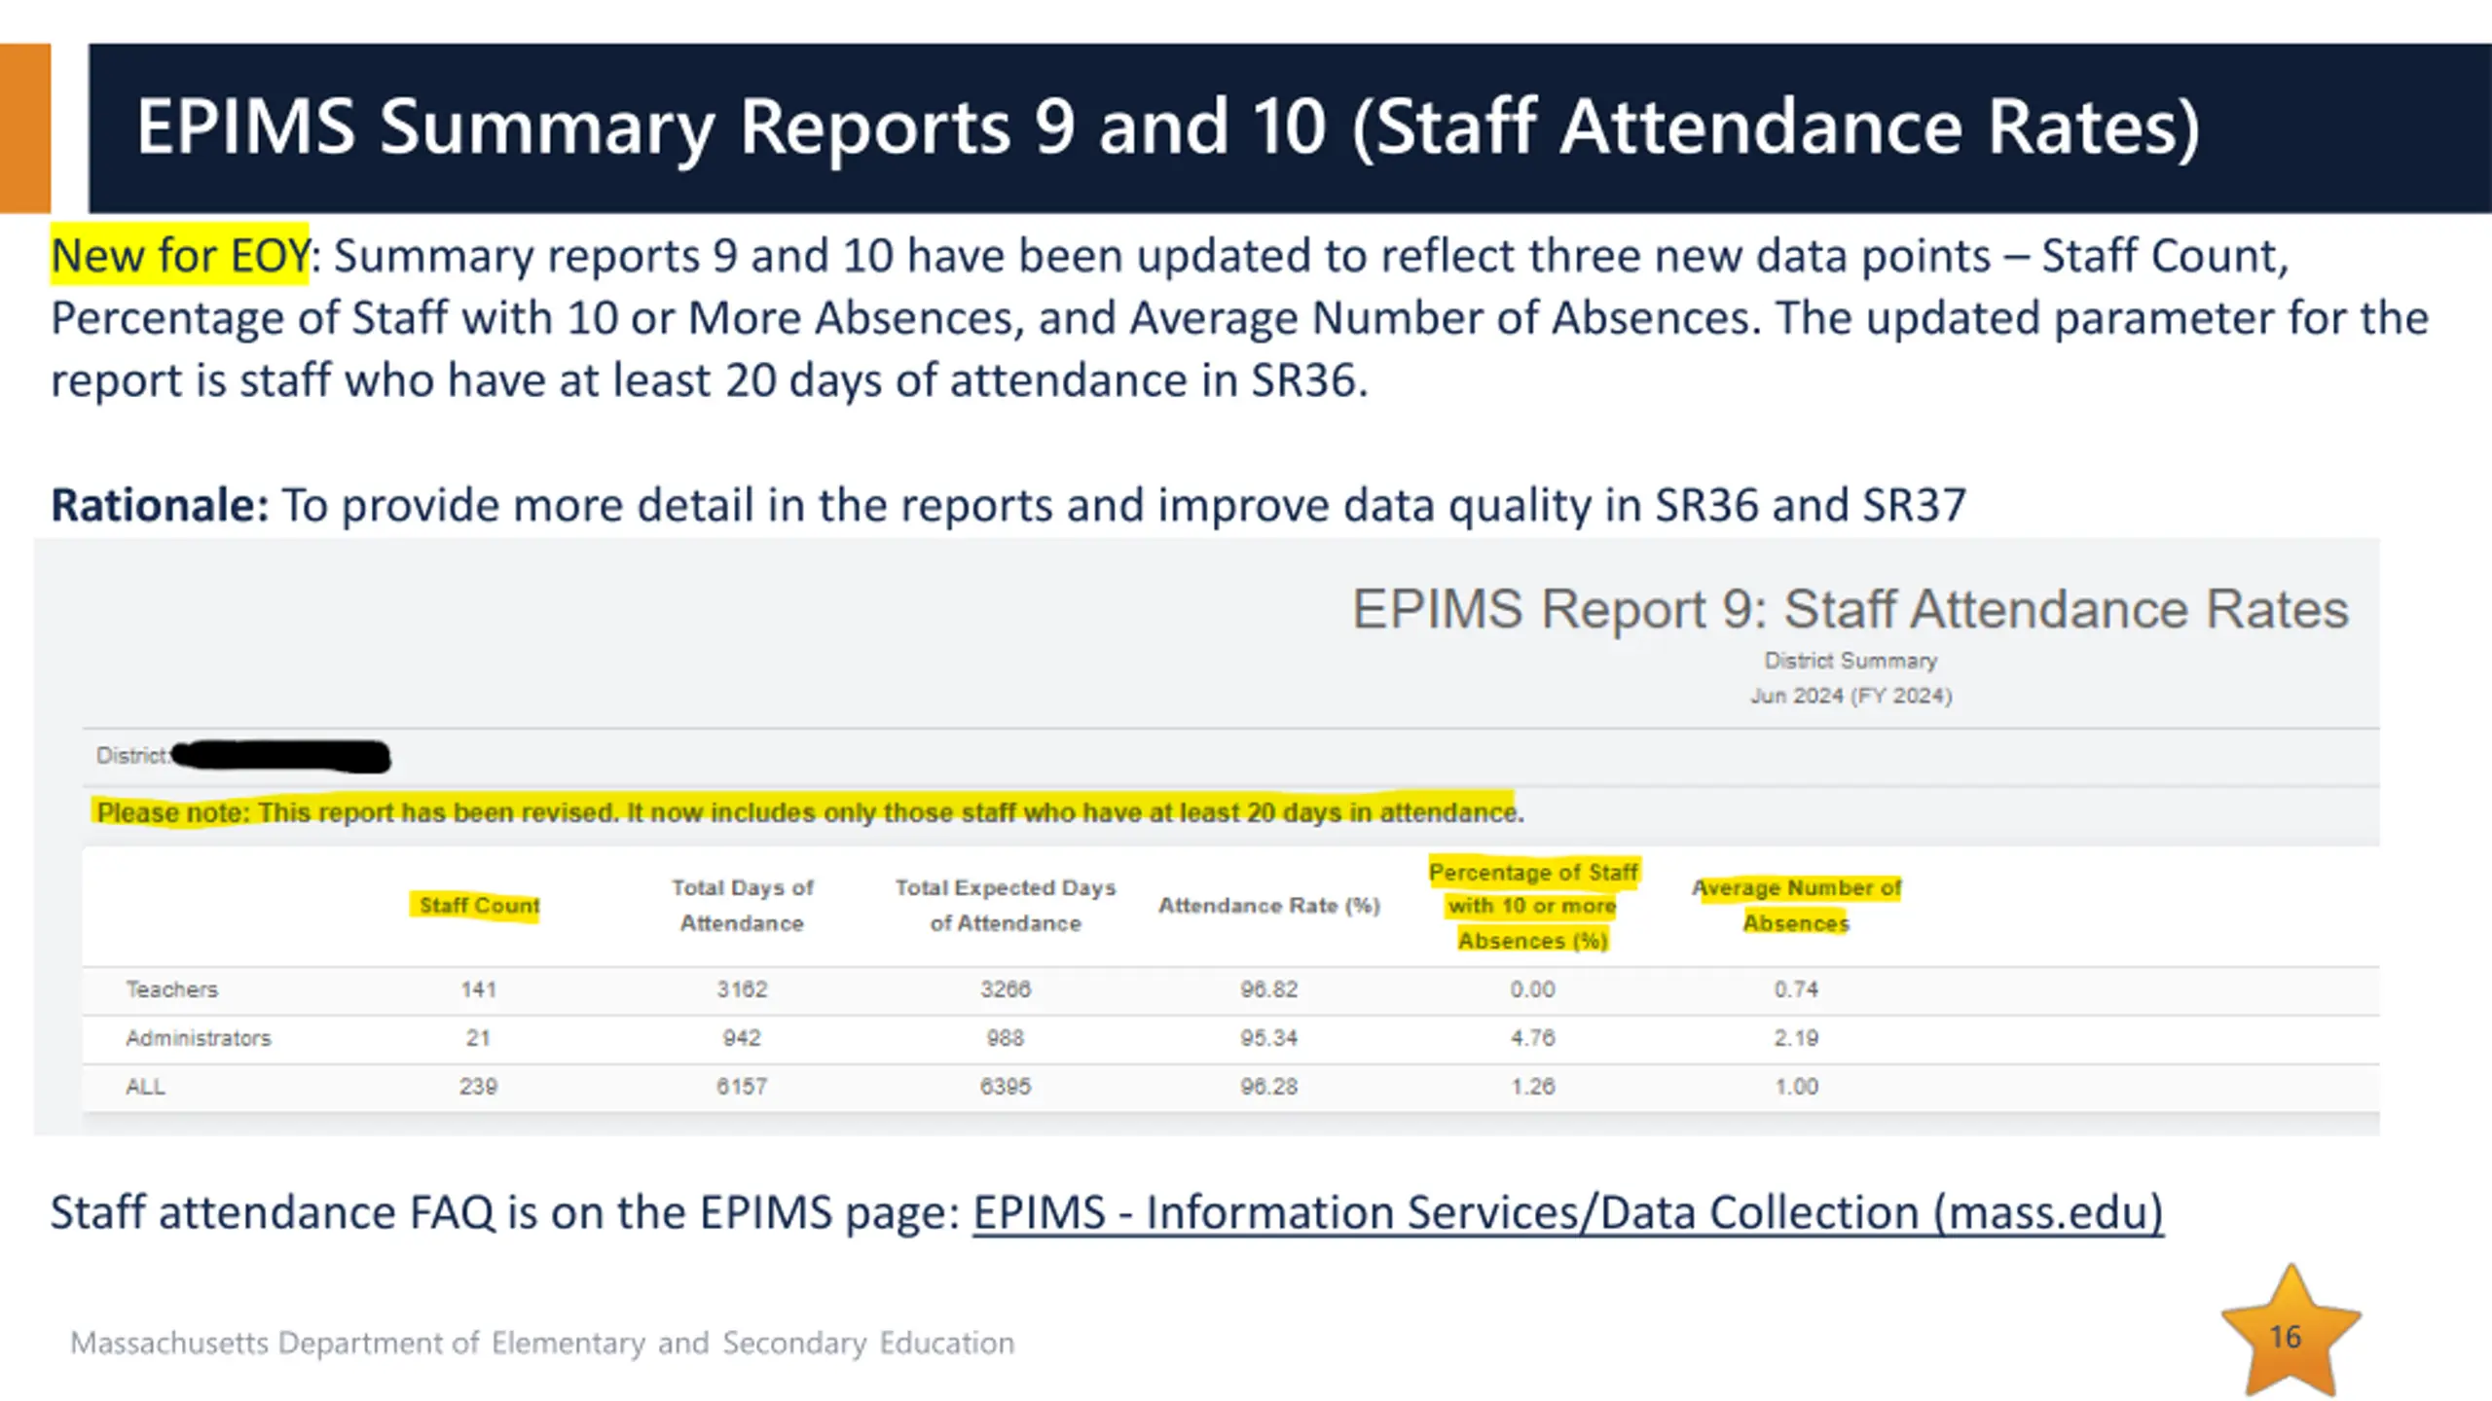Click Teachers expected days value 3266
The width and height of the screenshot is (2492, 1401).
point(1006,989)
